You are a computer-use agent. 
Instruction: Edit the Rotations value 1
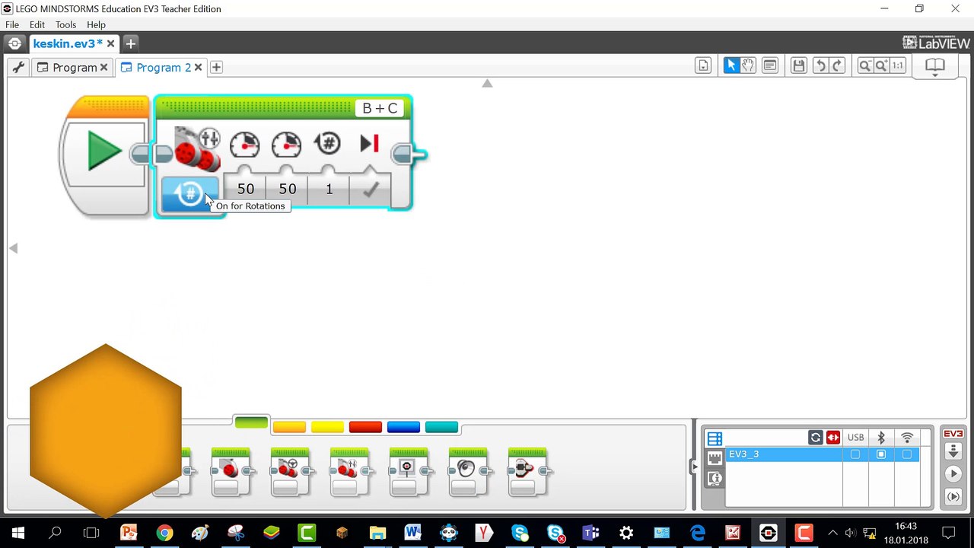tap(329, 189)
